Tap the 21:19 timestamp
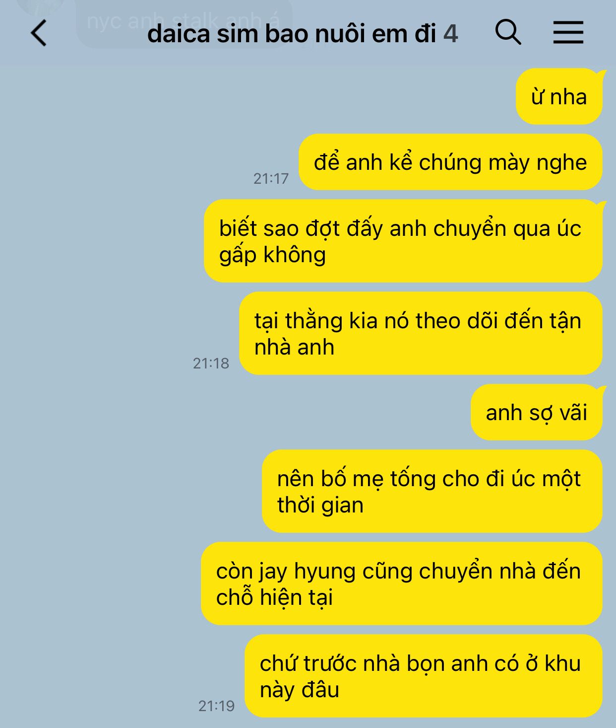This screenshot has height=728, width=616. [216, 706]
